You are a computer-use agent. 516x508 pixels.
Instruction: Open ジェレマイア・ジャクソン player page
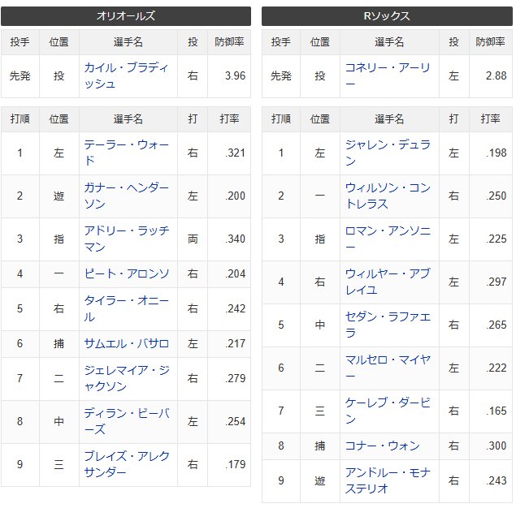coord(127,378)
